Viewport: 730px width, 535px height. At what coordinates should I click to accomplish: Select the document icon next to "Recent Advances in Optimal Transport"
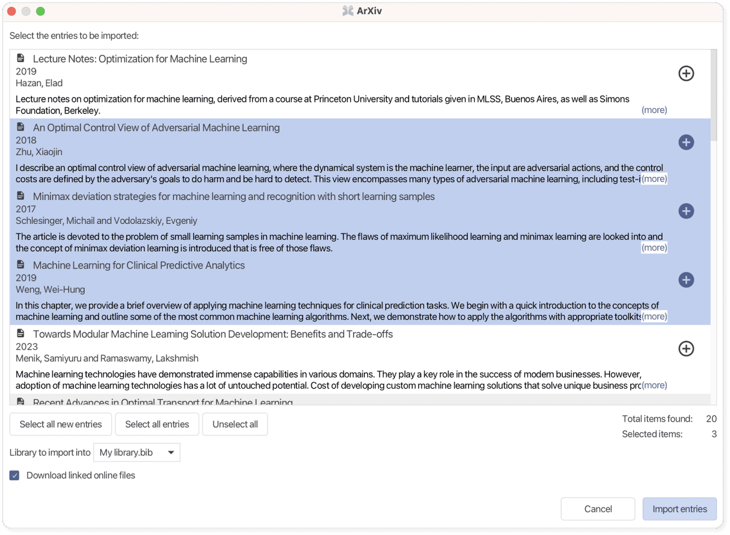20,402
